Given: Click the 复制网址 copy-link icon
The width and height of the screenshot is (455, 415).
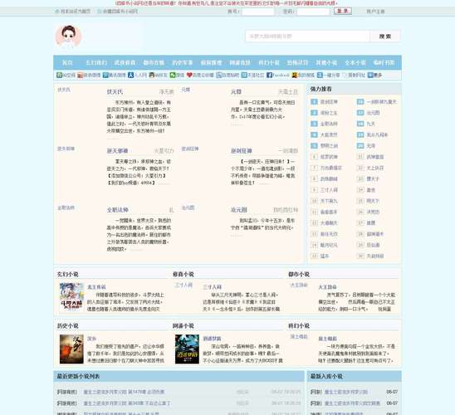Looking at the screenshot, I should click(x=345, y=75).
